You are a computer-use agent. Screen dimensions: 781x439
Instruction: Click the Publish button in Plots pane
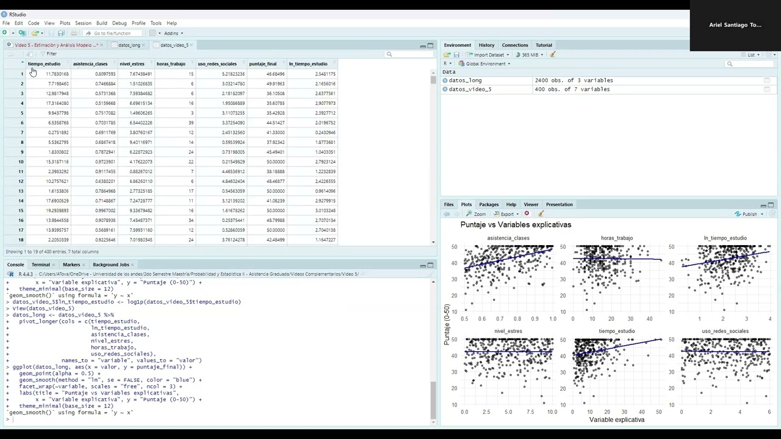pyautogui.click(x=746, y=214)
